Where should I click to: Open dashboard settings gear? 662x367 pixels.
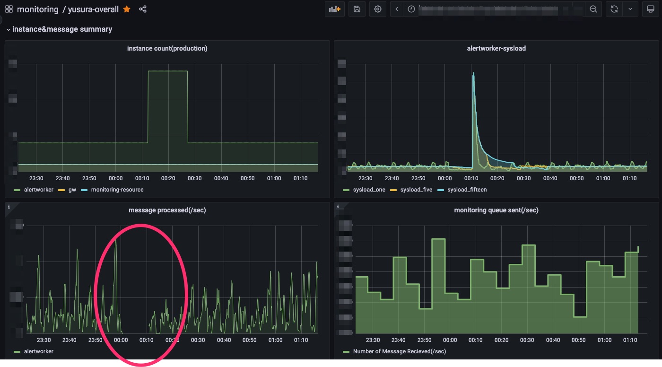pyautogui.click(x=377, y=9)
